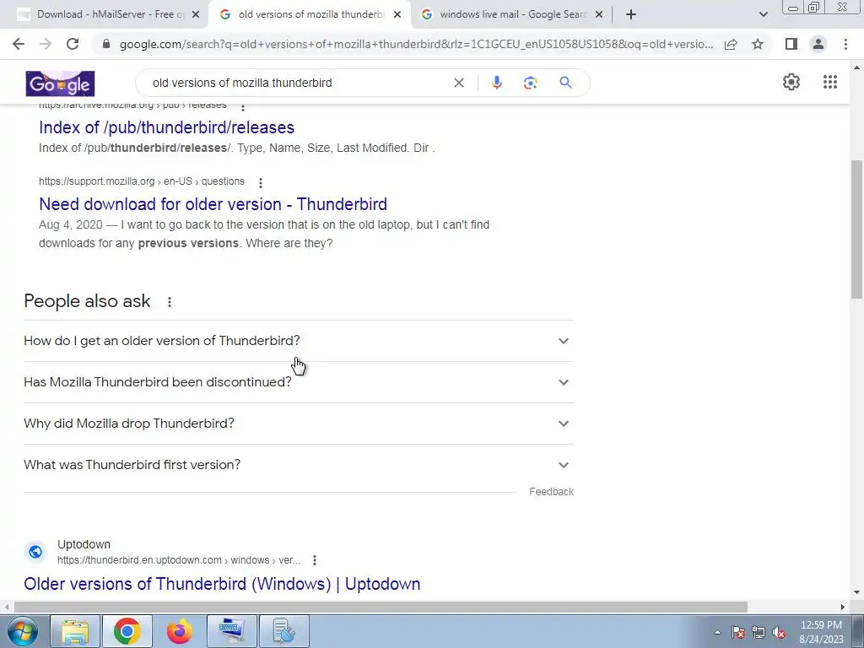Go back to the previous page
864x648 pixels.
coord(19,44)
